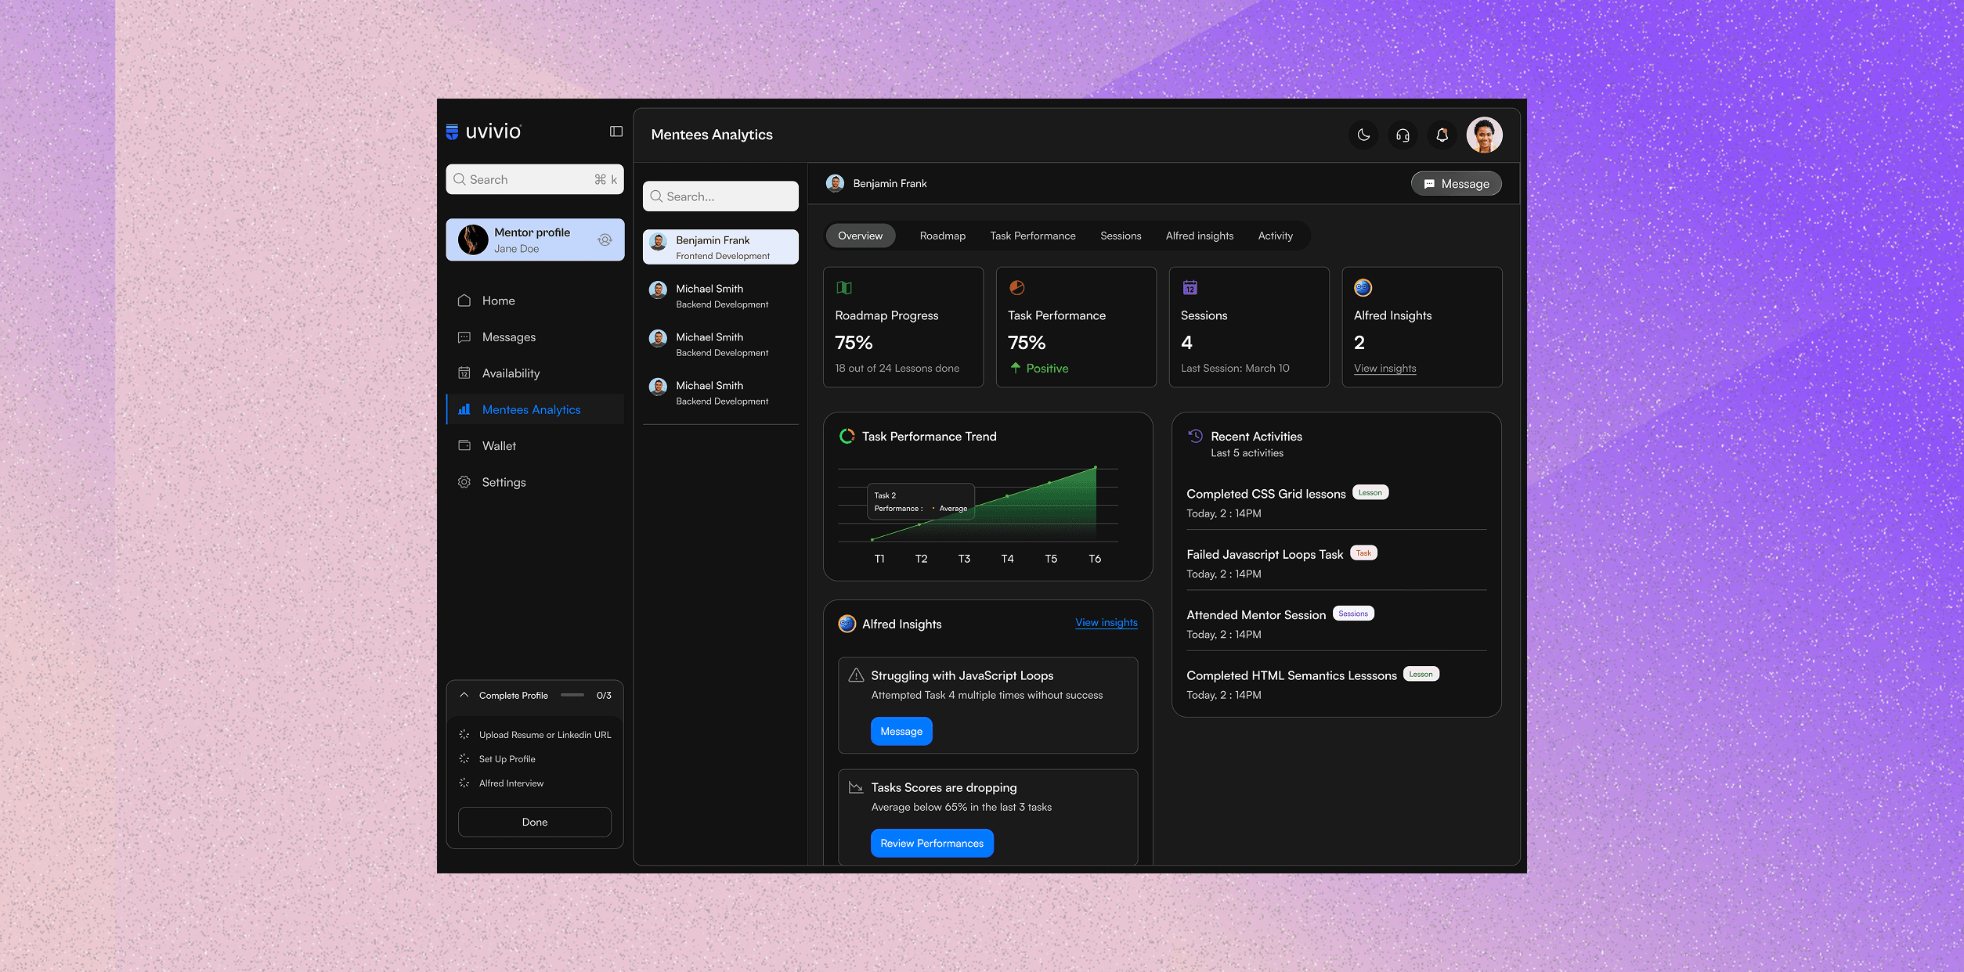Click Lesson tag on HTML Semantics activity

(x=1421, y=674)
